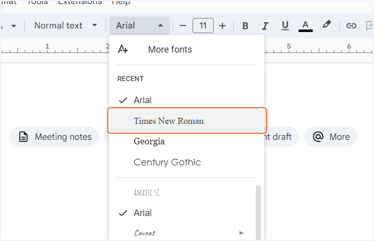374x241 pixels.
Task: Decrease font size with minus button
Action: point(183,26)
